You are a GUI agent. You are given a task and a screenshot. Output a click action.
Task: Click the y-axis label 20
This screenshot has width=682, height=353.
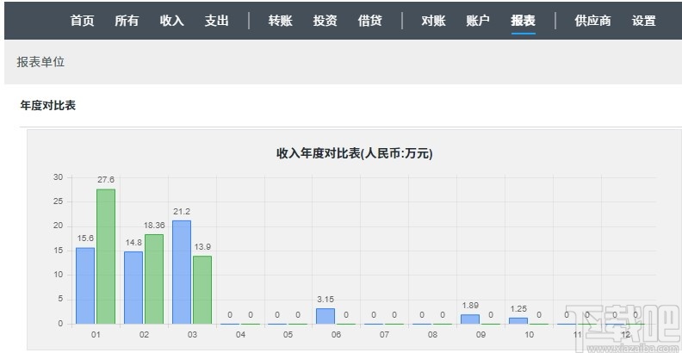[58, 226]
